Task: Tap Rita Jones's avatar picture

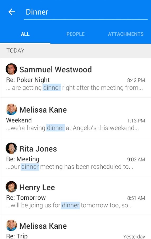Action: (x=11, y=148)
